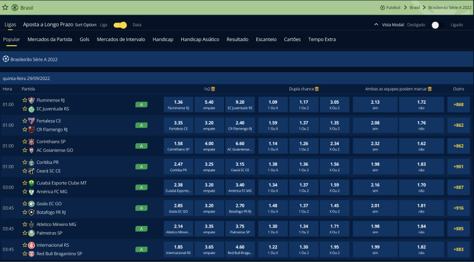The image size is (474, 262).
Task: Bet on Fluminense RJ win at 1.36
Action: [178, 104]
